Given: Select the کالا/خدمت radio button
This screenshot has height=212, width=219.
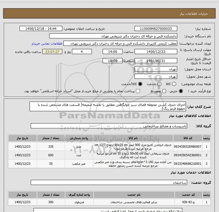Looking at the screenshot, I should click(140, 84).
